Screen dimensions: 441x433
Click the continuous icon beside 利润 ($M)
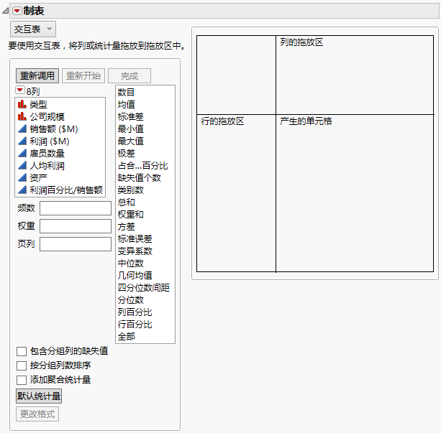[22, 141]
